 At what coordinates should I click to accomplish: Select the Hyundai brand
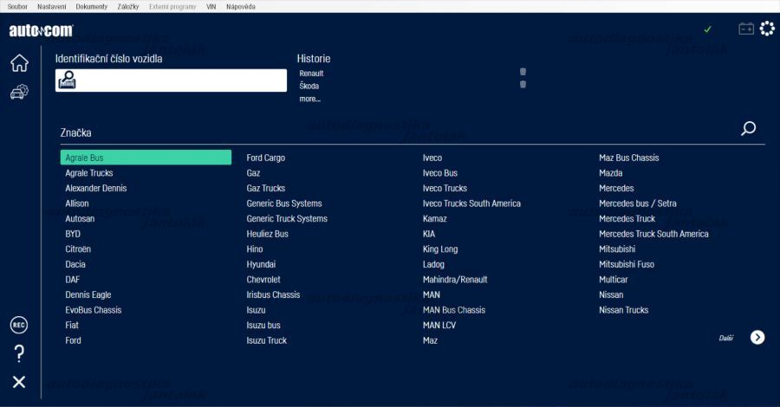tap(261, 264)
